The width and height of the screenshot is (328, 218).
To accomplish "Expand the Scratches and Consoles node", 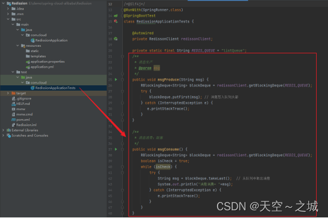I will tap(4, 136).
